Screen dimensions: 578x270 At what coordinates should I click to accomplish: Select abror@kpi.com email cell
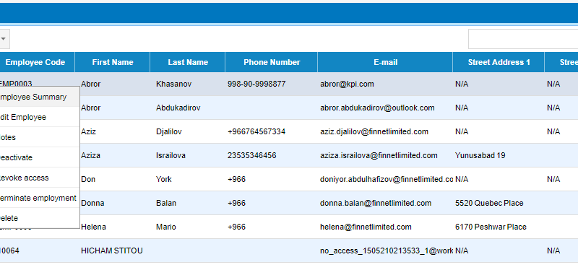(x=347, y=84)
